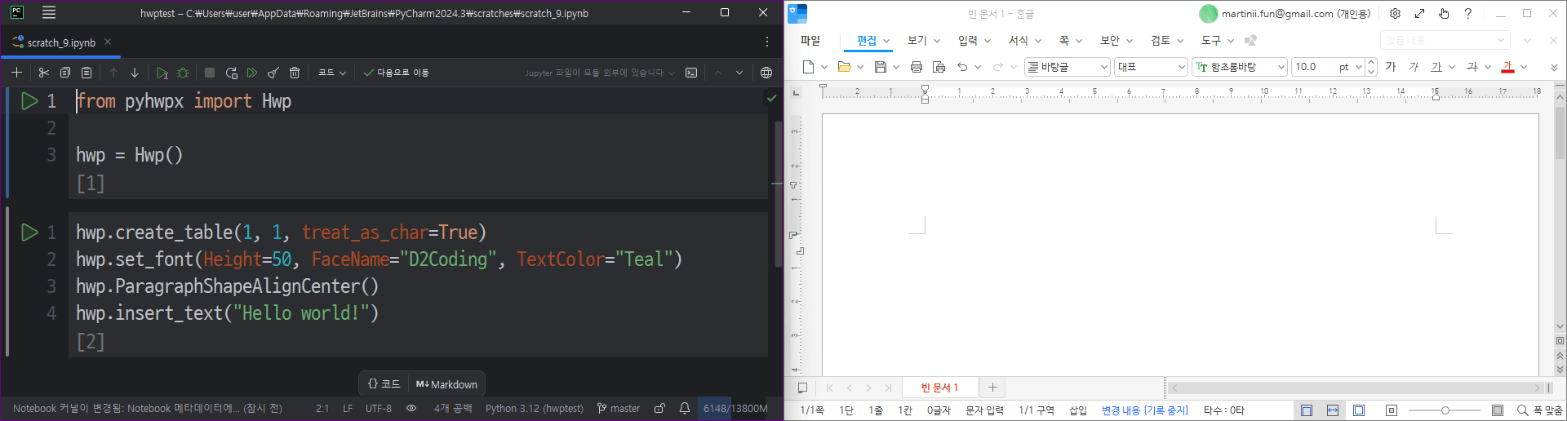Run the first cell importing Hwp

pos(29,101)
